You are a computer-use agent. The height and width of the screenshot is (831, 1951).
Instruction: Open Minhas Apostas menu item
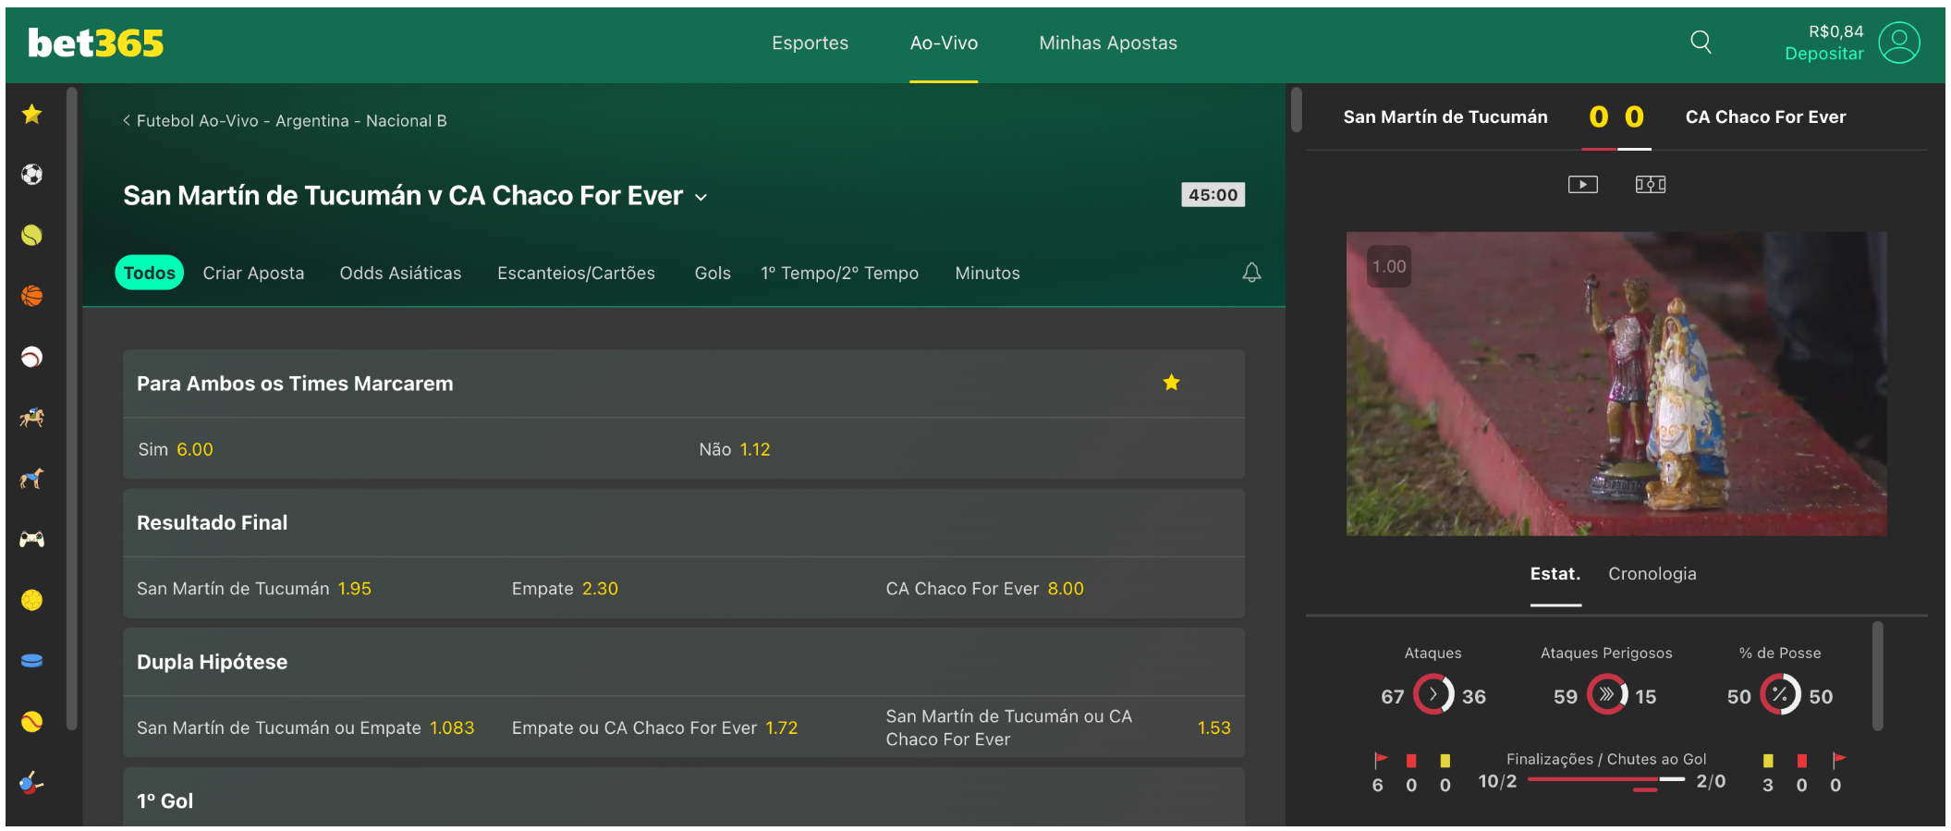tap(1108, 43)
